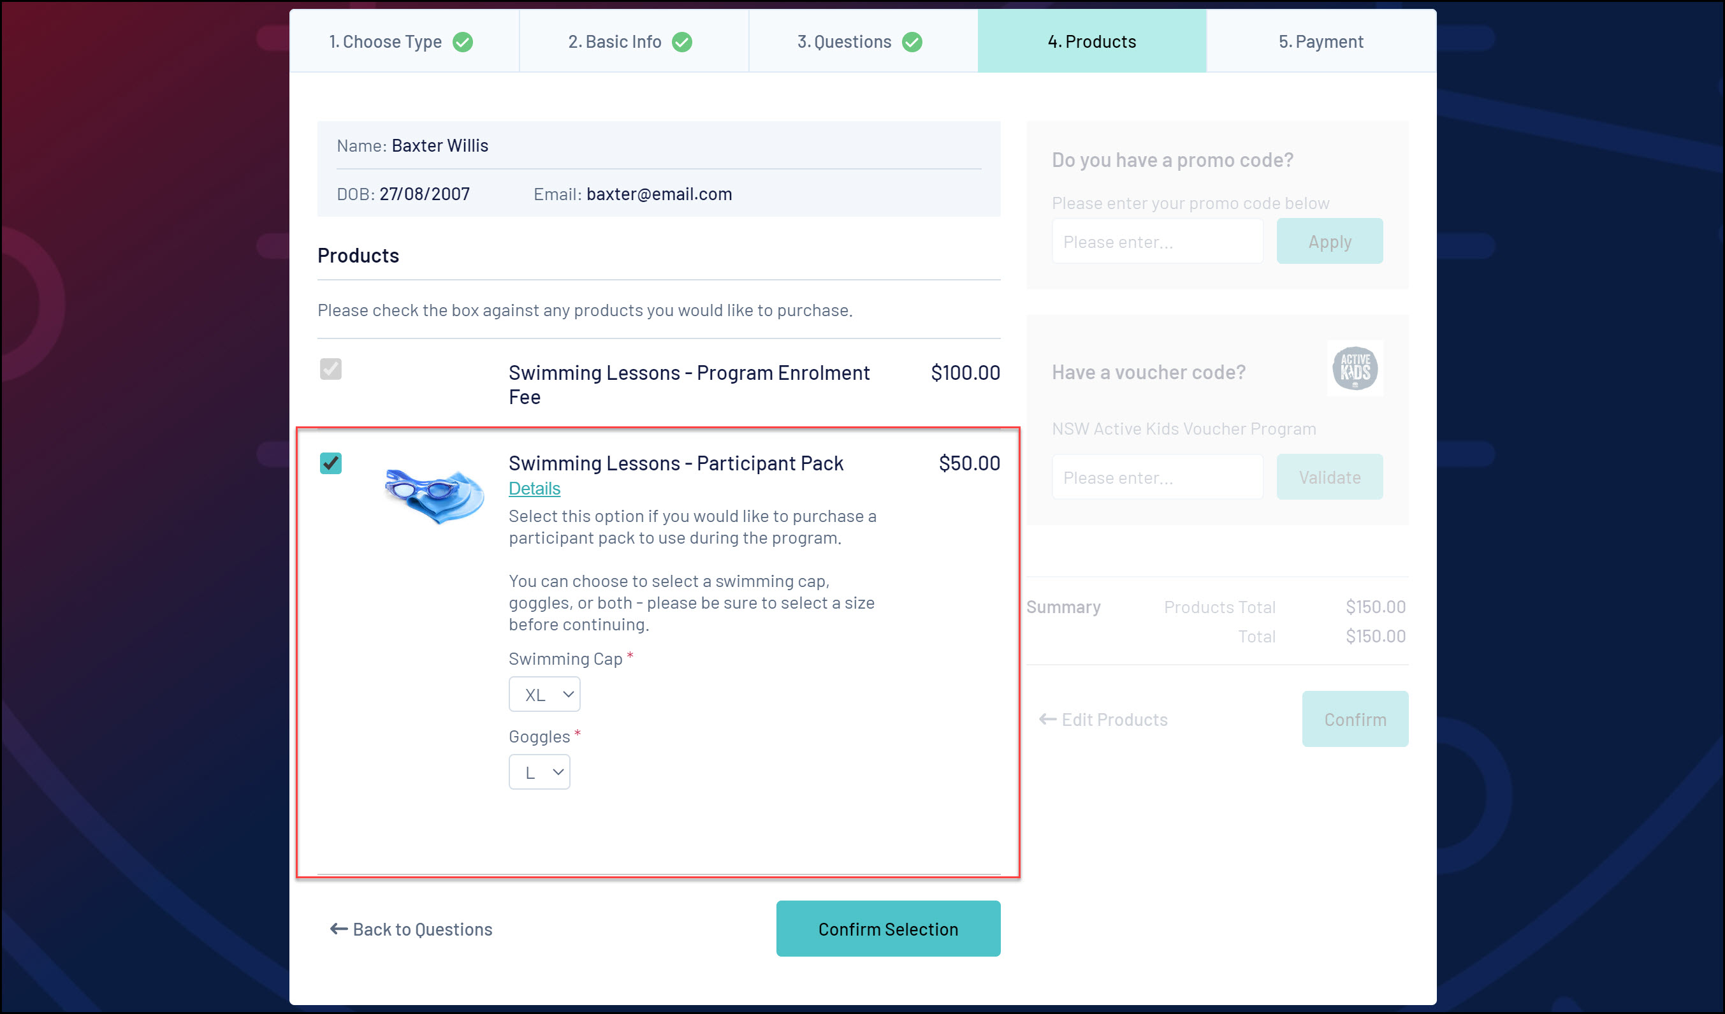The width and height of the screenshot is (1725, 1014).
Task: Go to the 4. Products step tab
Action: pyautogui.click(x=1091, y=41)
